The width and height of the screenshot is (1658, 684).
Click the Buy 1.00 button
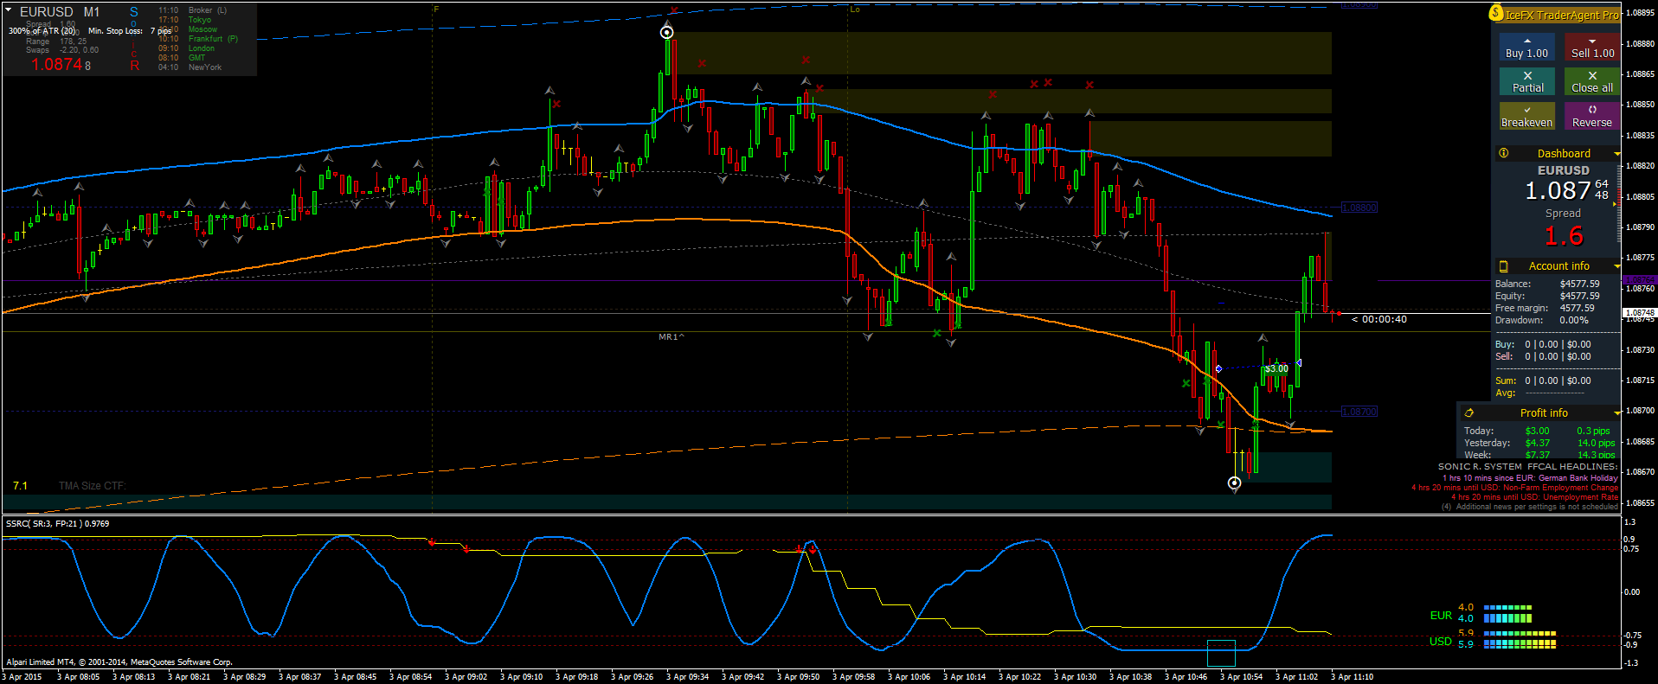pyautogui.click(x=1526, y=48)
